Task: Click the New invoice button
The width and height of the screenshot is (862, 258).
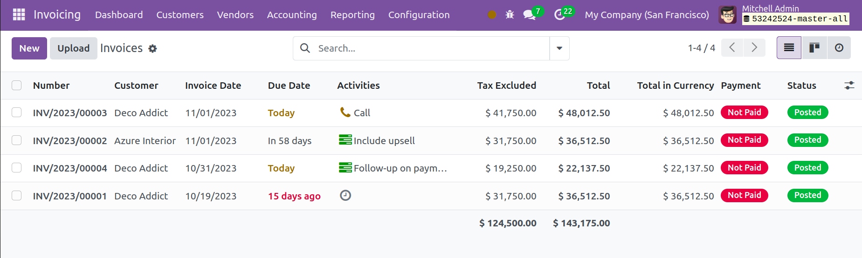Action: pyautogui.click(x=29, y=48)
